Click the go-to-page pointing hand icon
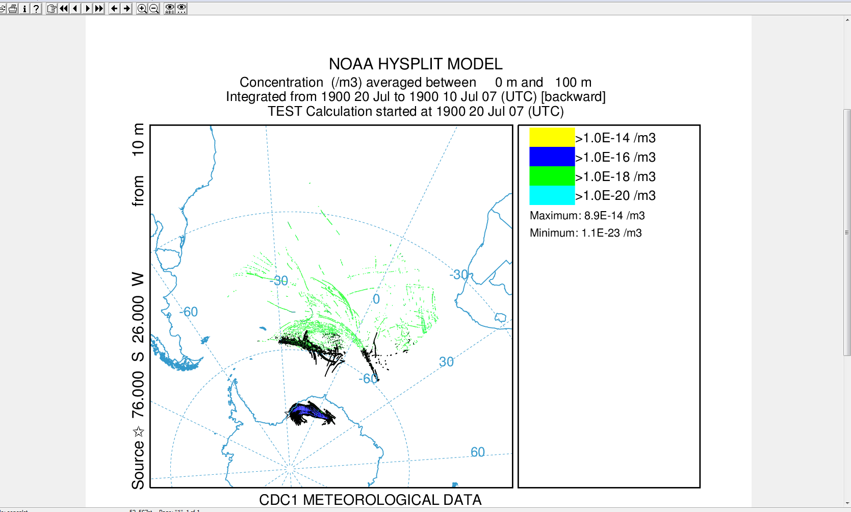 point(51,8)
